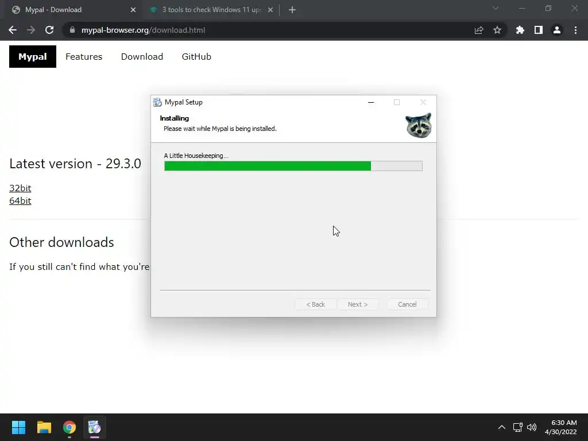
Task: Click the 'A Little Housekeeping...' status text
Action: tap(196, 156)
